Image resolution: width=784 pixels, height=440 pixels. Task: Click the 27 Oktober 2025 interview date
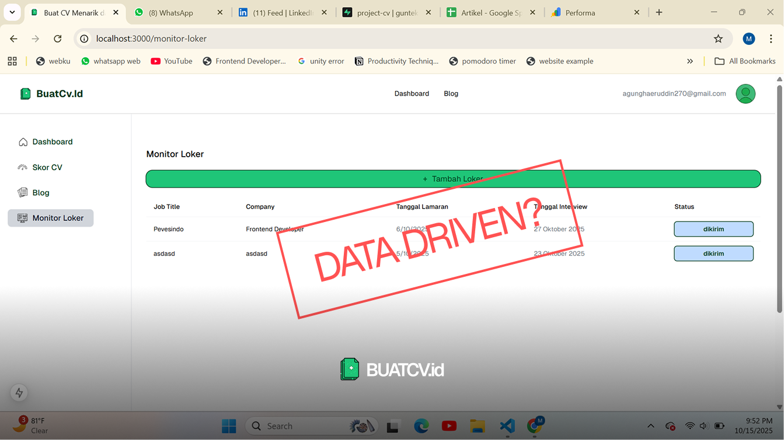(x=559, y=229)
